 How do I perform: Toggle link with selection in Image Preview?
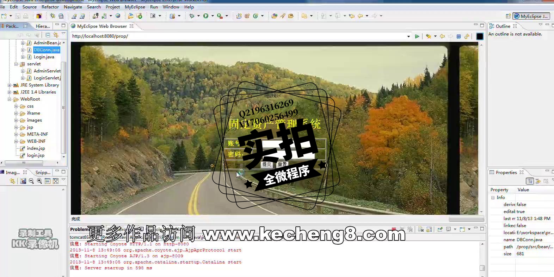pyautogui.click(x=12, y=181)
